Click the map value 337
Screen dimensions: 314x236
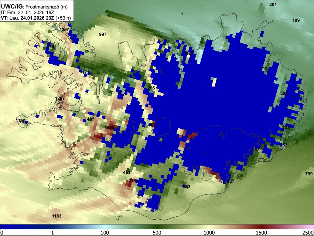pyautogui.click(x=230, y=181)
